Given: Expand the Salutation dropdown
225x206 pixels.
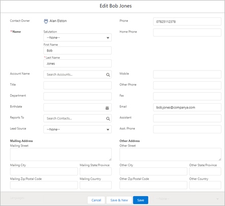Looking at the screenshot, I should [x=78, y=37].
